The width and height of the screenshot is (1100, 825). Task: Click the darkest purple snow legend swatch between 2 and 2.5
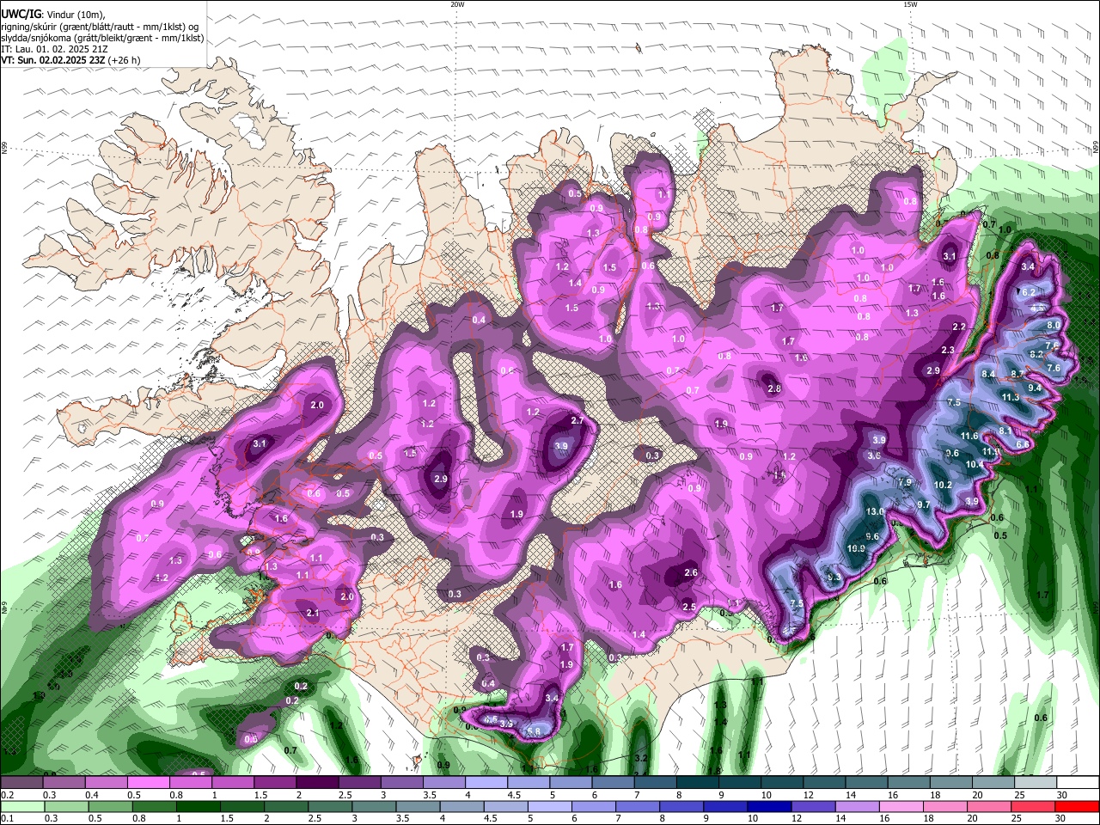click(x=317, y=783)
